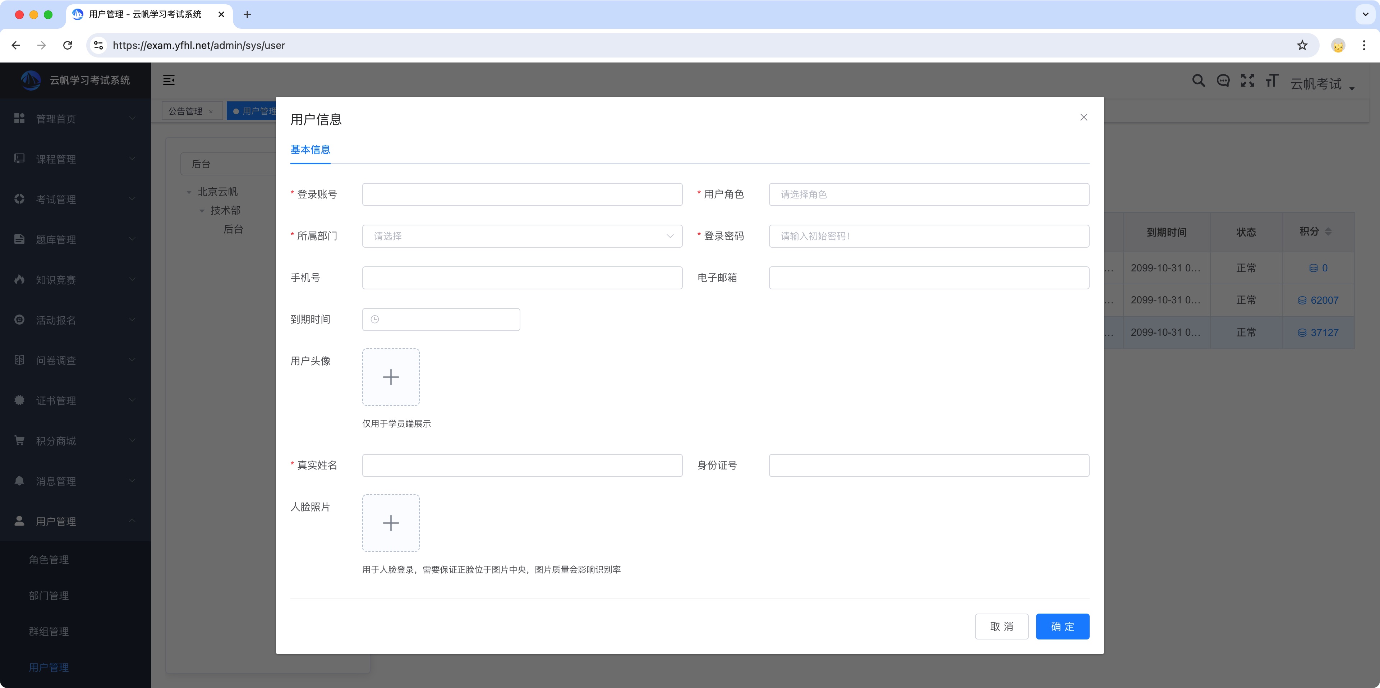Collapse the 用户管理 sidebar menu

(75, 521)
